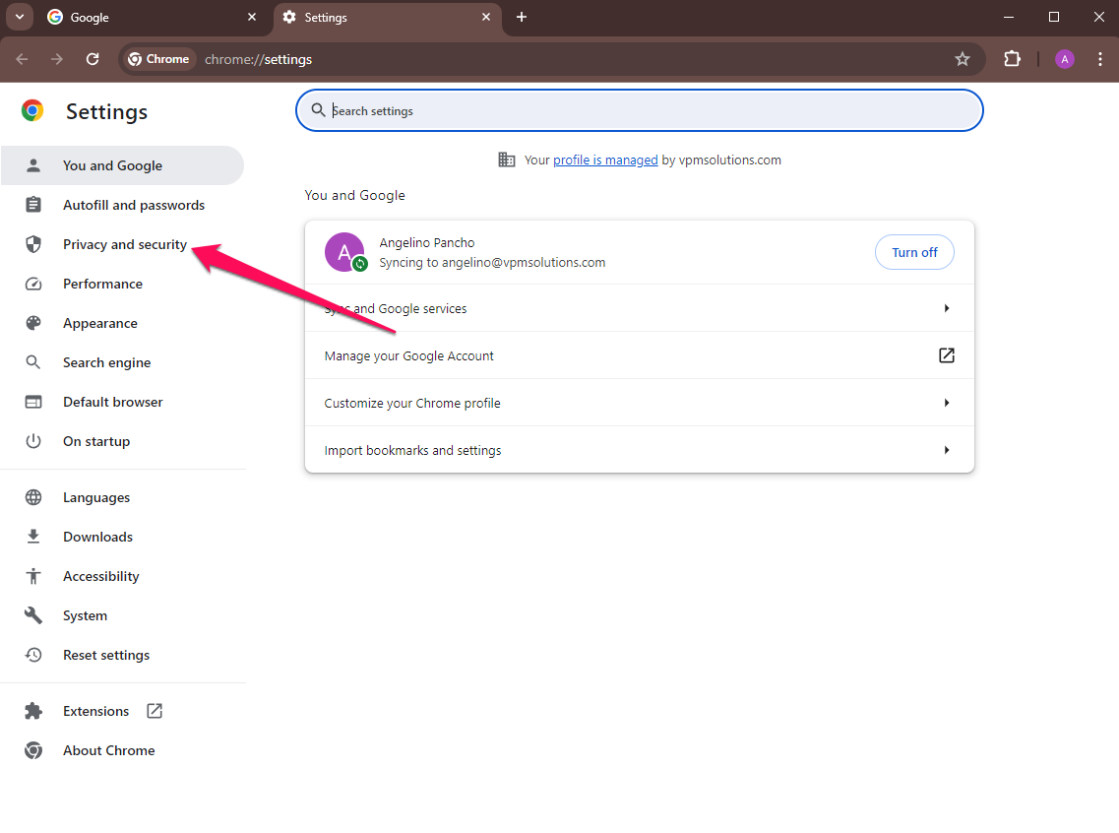Click Manage your Google Account external link
Screen dimensions: 1119x833
tap(945, 355)
